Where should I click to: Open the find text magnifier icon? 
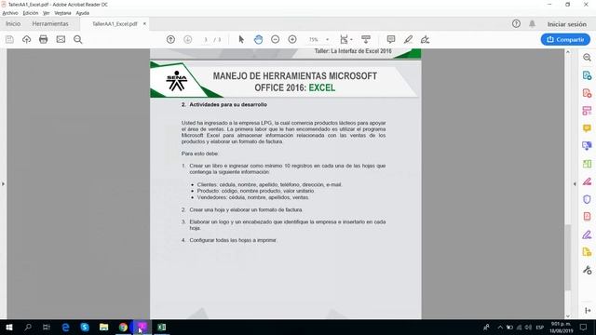tap(78, 39)
